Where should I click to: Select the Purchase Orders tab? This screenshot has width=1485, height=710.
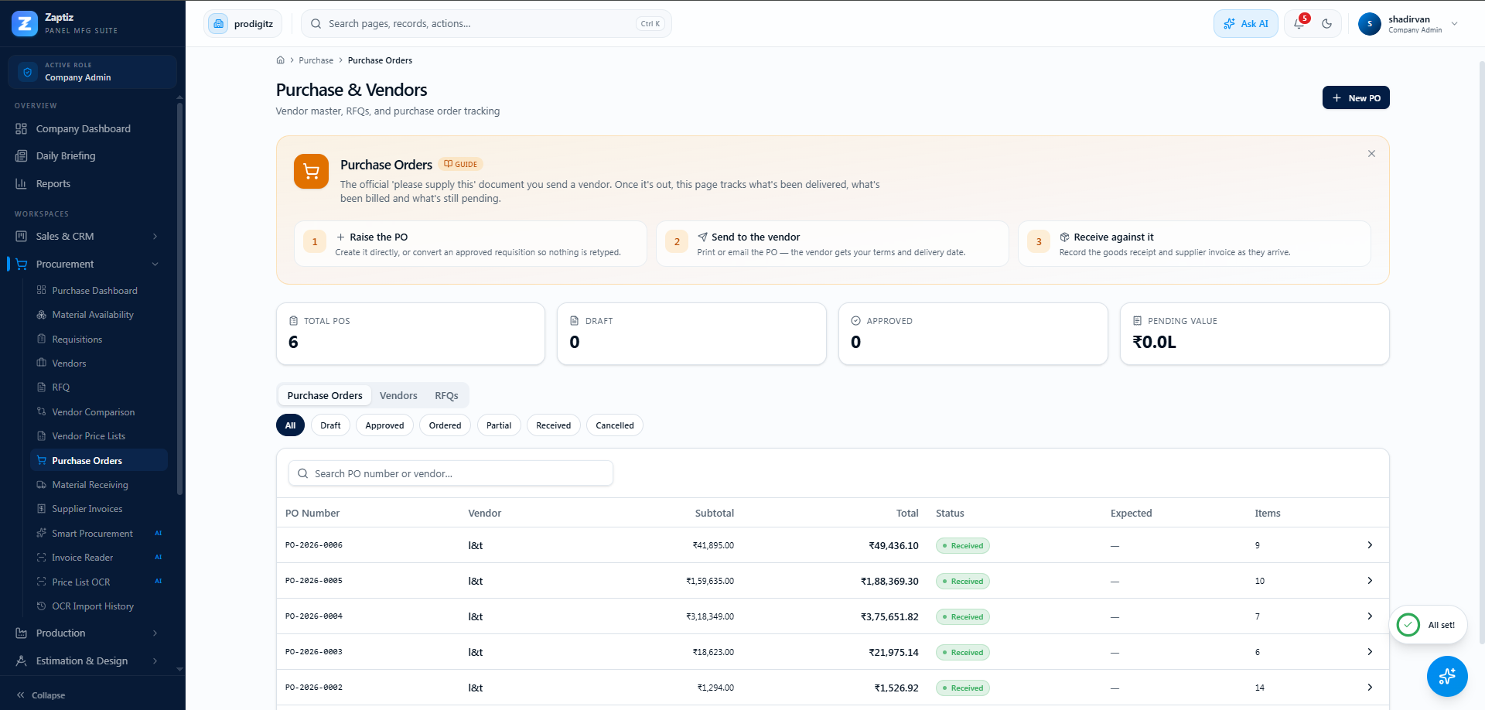click(325, 395)
